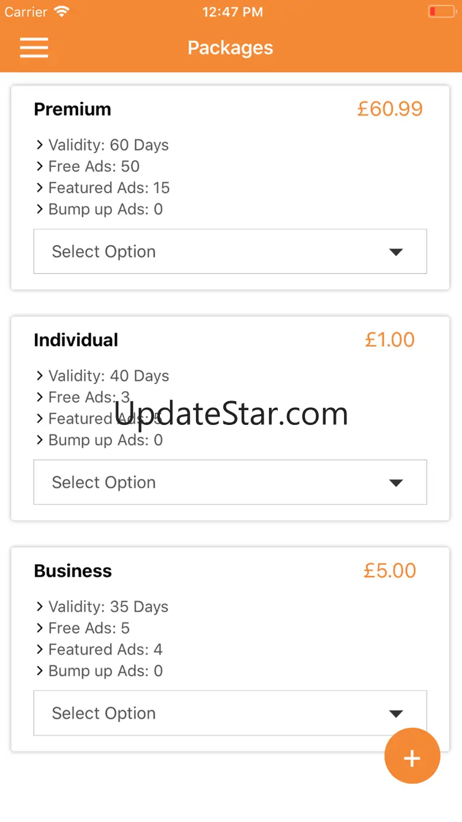This screenshot has height=822, width=462.
Task: Click the Wi-Fi icon in status bar
Action: pyautogui.click(x=61, y=12)
